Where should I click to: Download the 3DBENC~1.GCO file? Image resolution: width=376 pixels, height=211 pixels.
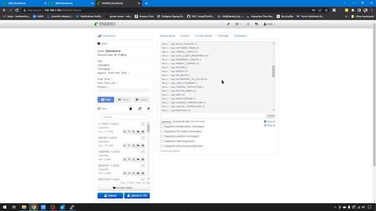(x=125, y=159)
